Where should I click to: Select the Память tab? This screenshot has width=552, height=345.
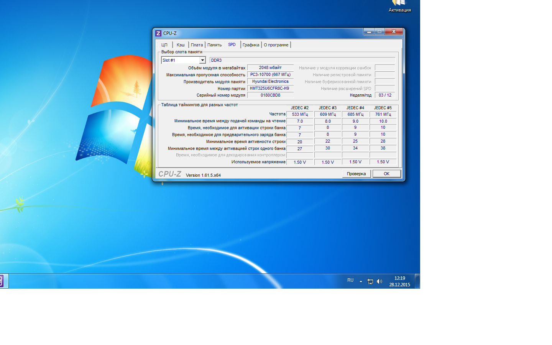[214, 45]
